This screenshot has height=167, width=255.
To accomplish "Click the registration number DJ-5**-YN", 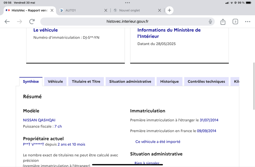I will pos(91,38).
